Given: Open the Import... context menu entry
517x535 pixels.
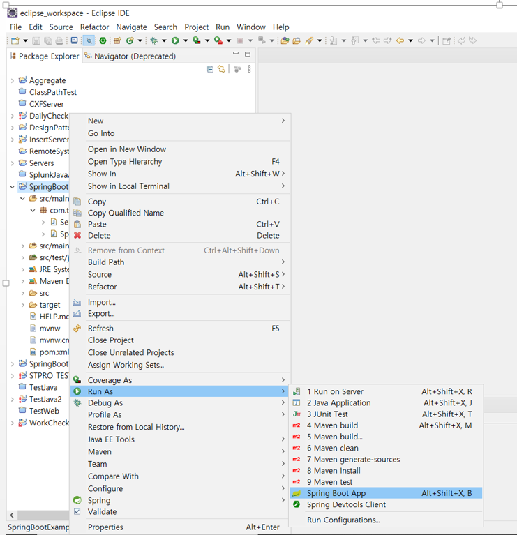Looking at the screenshot, I should (180, 302).
